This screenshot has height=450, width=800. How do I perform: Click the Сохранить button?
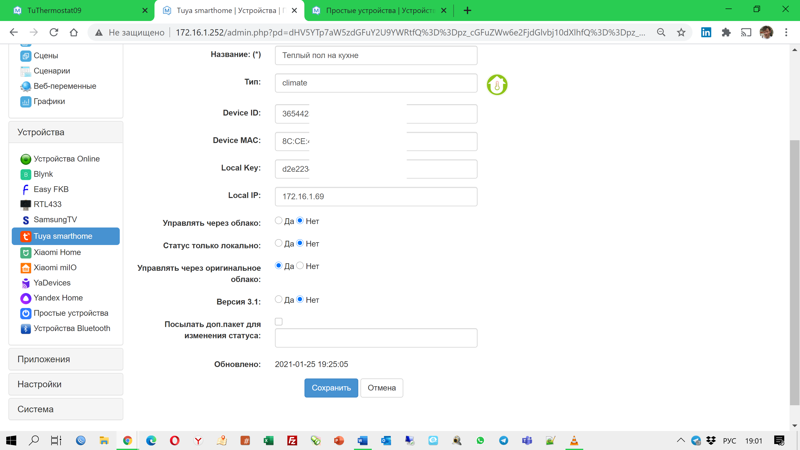click(x=331, y=387)
